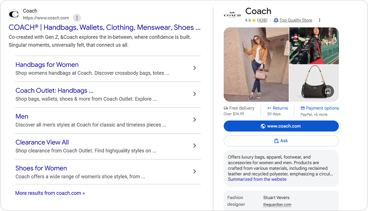Image resolution: width=368 pixels, height=211 pixels.
Task: Open the Men sitelink
Action: pyautogui.click(x=22, y=116)
